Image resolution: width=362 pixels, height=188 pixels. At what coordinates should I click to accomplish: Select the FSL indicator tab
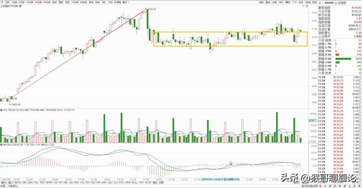[36, 182]
